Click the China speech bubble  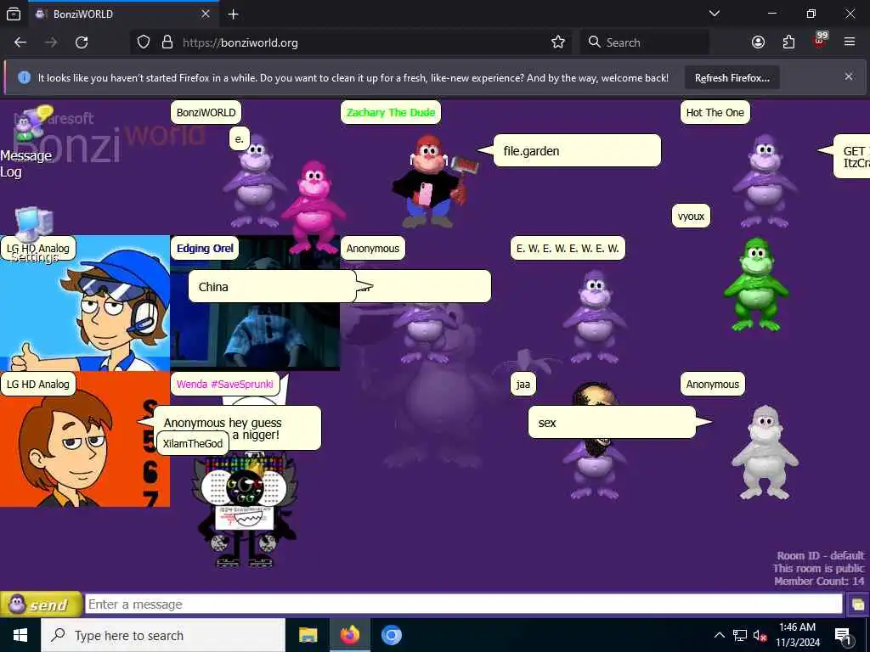pyautogui.click(x=272, y=287)
